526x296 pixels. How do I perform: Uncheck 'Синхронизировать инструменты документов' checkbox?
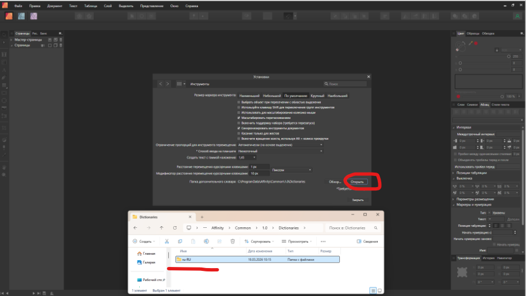[x=239, y=128]
